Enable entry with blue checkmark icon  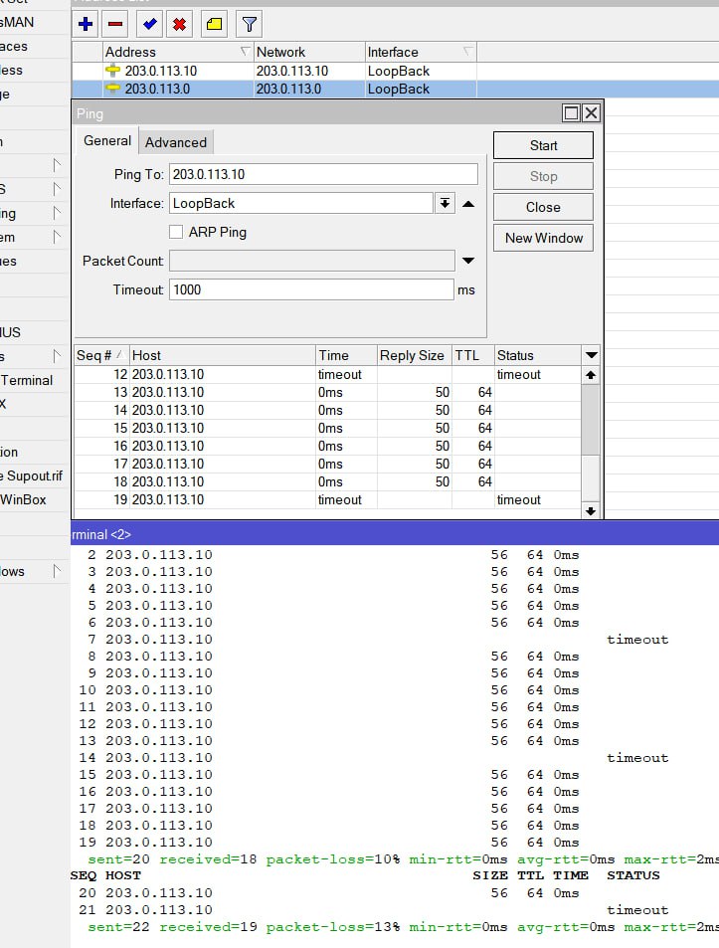point(149,24)
